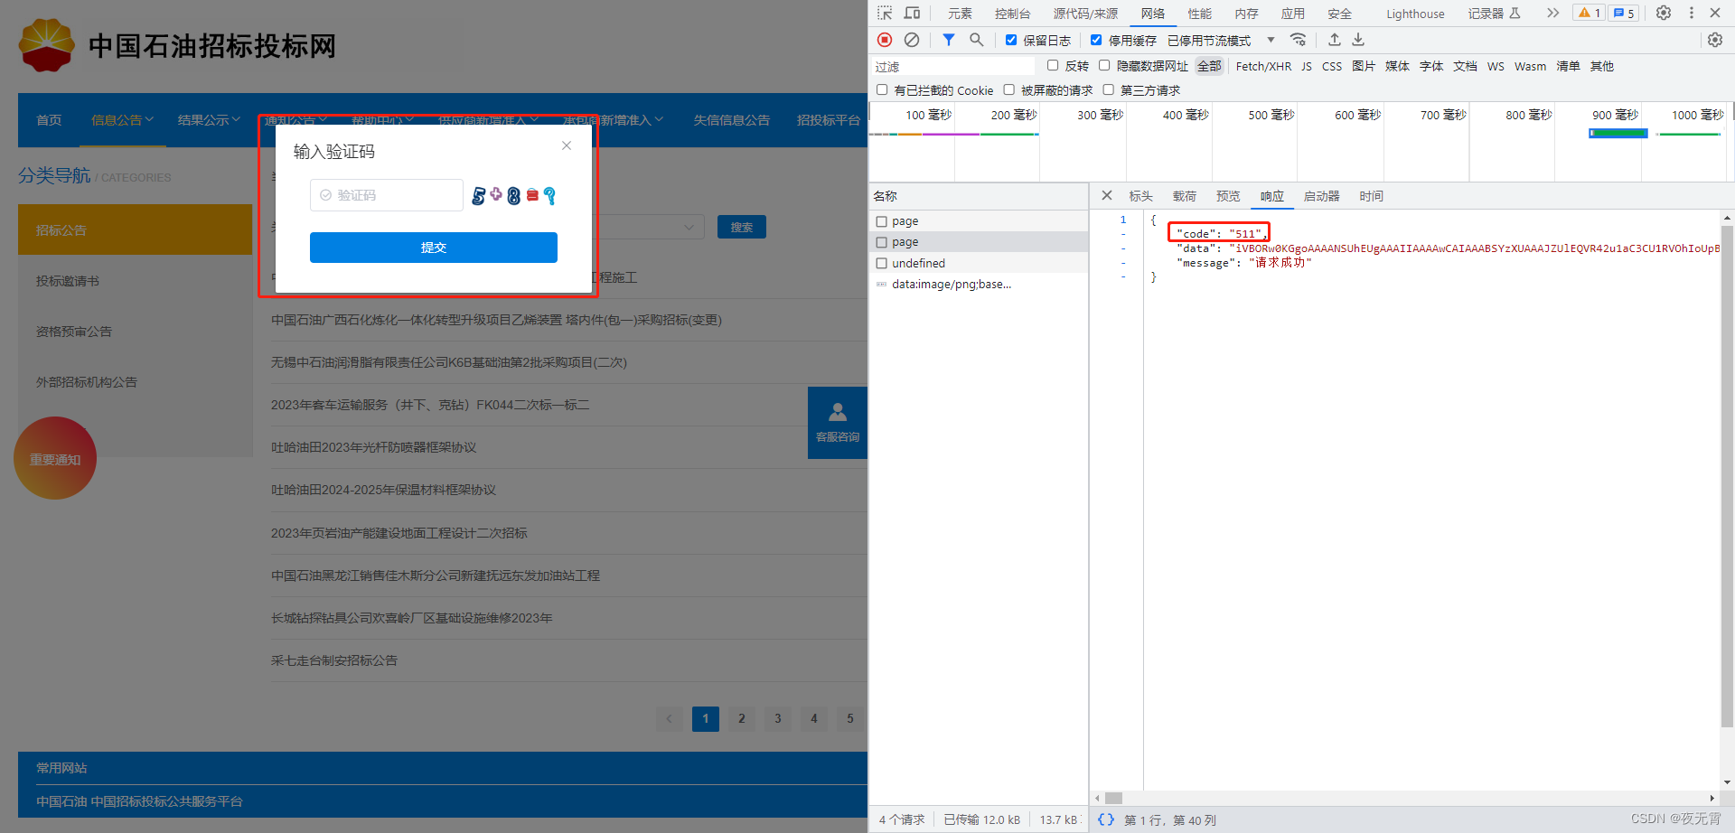Toggle the preserve log checkbox
The height and width of the screenshot is (833, 1735).
(1011, 40)
